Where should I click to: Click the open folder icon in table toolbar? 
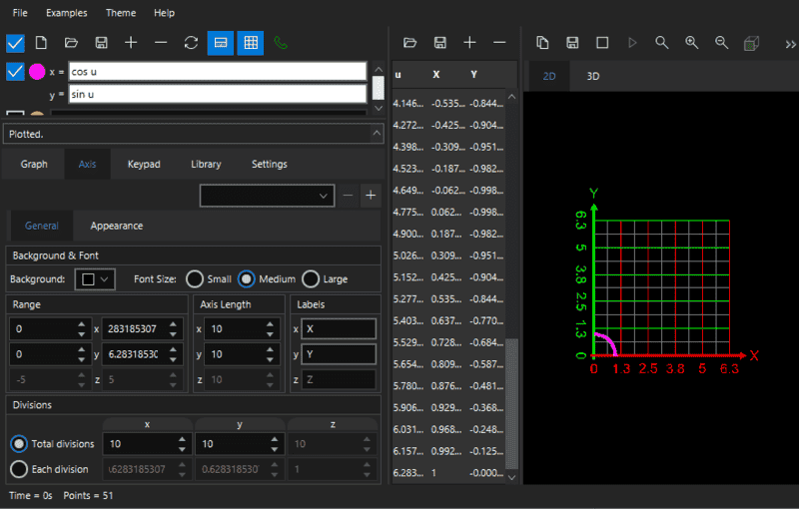coord(409,43)
